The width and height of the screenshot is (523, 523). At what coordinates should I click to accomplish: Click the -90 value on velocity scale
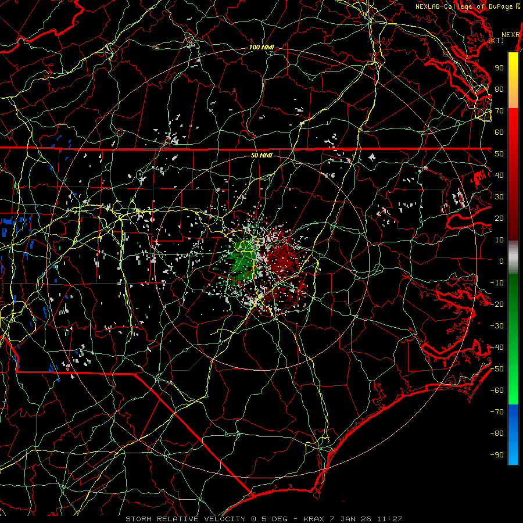tap(497, 455)
